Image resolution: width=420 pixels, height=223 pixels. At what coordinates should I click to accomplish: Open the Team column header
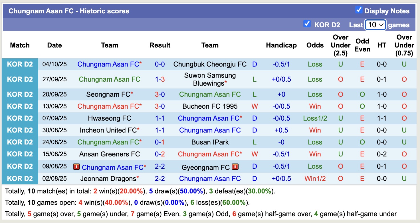[110, 45]
